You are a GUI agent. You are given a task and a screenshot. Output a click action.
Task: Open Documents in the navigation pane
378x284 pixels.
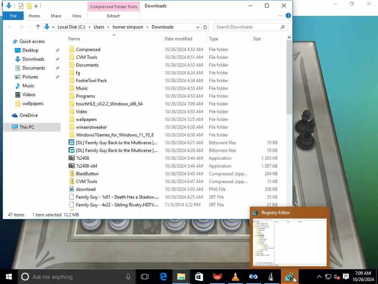[34, 68]
